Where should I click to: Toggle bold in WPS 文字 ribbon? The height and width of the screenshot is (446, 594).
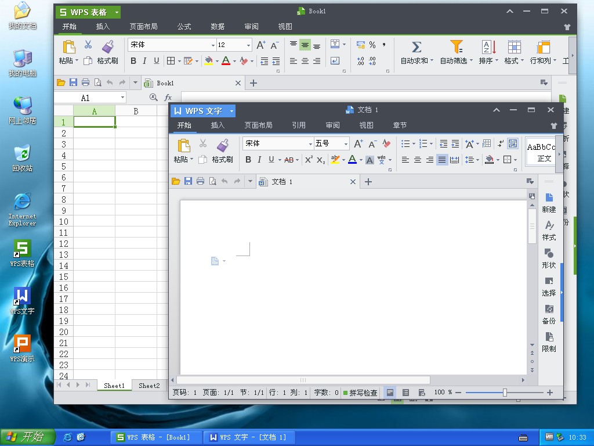(x=248, y=160)
